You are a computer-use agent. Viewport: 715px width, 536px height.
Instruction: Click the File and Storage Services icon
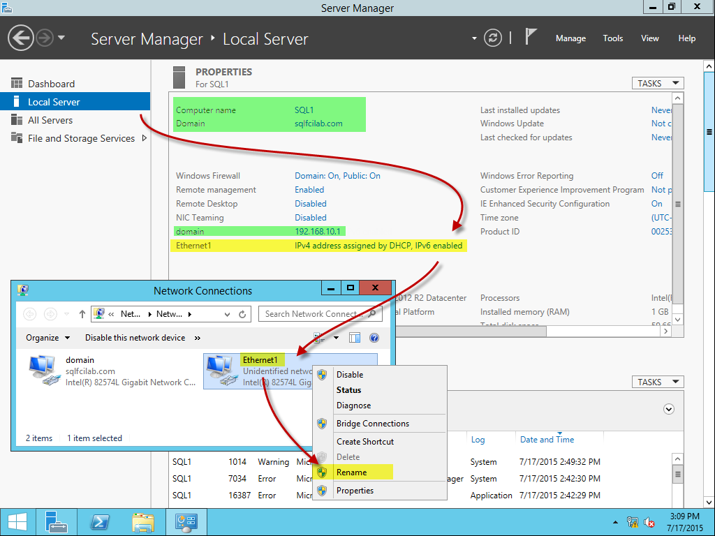pos(17,137)
